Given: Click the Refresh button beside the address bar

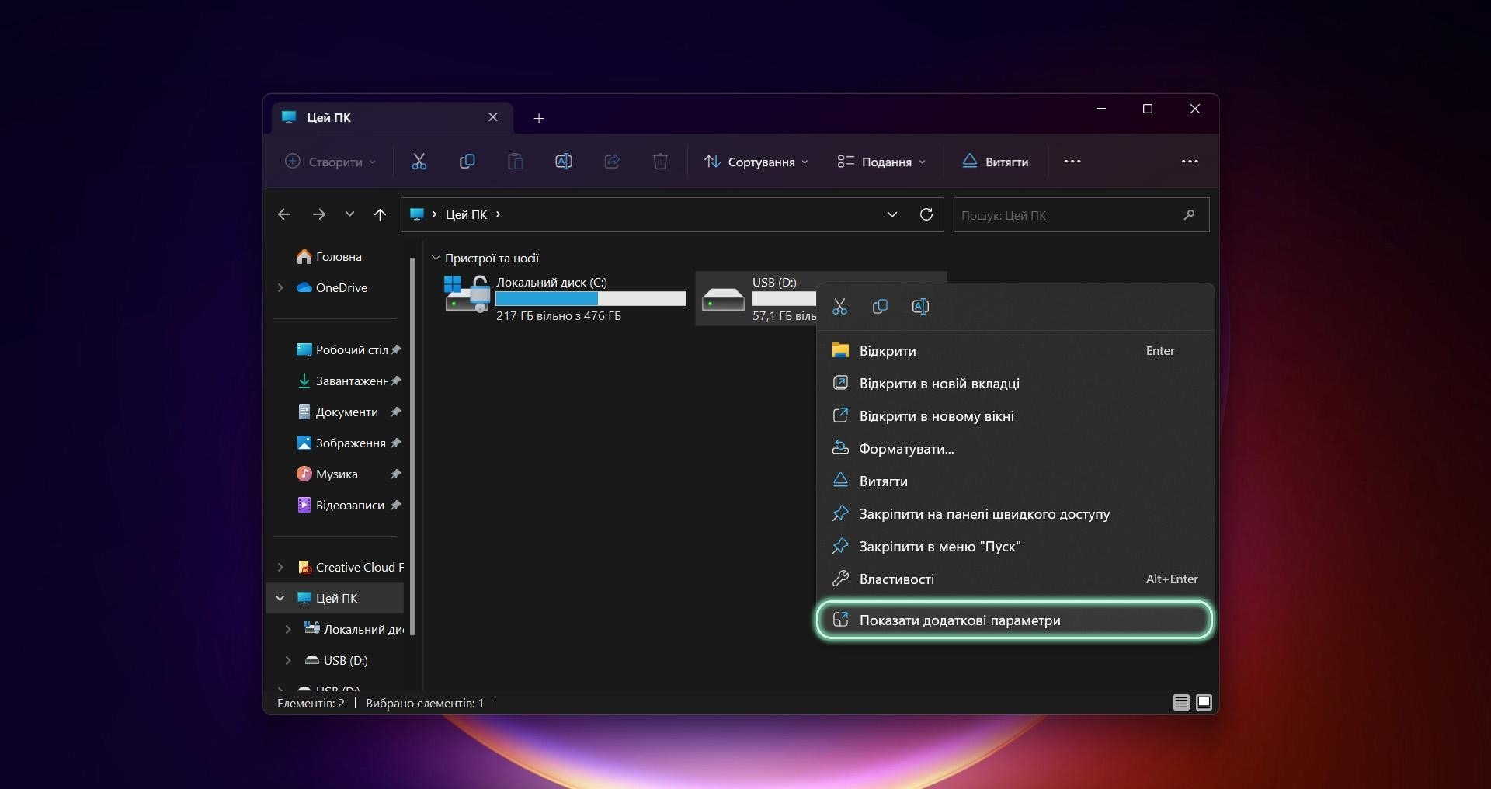Looking at the screenshot, I should (x=926, y=214).
